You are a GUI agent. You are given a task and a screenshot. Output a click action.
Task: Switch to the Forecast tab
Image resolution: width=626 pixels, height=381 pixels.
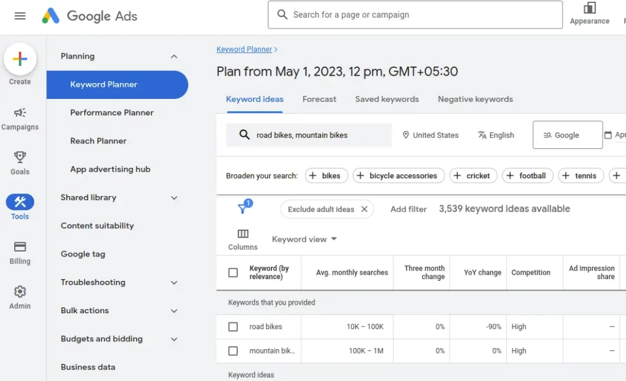(x=319, y=100)
